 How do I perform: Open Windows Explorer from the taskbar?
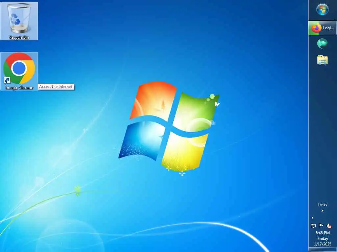323,60
